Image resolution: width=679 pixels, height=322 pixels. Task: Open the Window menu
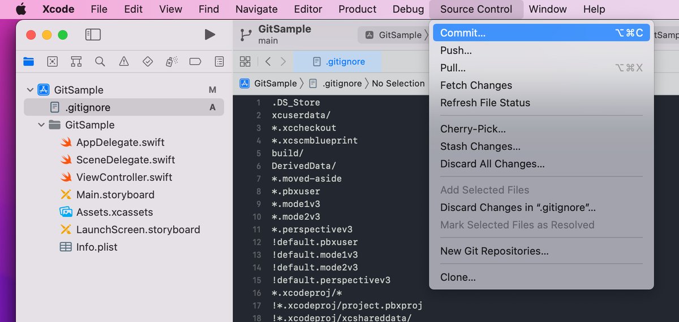(548, 9)
